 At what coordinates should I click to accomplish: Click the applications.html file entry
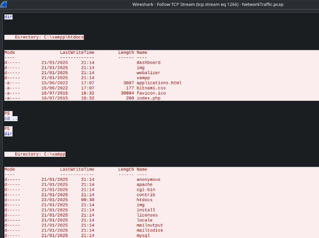click(159, 83)
